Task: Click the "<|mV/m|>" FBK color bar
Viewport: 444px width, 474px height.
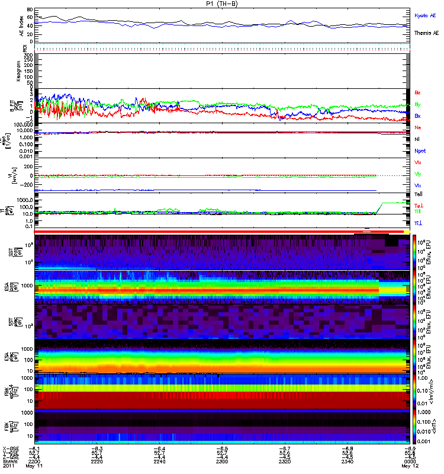Action: pyautogui.click(x=414, y=391)
